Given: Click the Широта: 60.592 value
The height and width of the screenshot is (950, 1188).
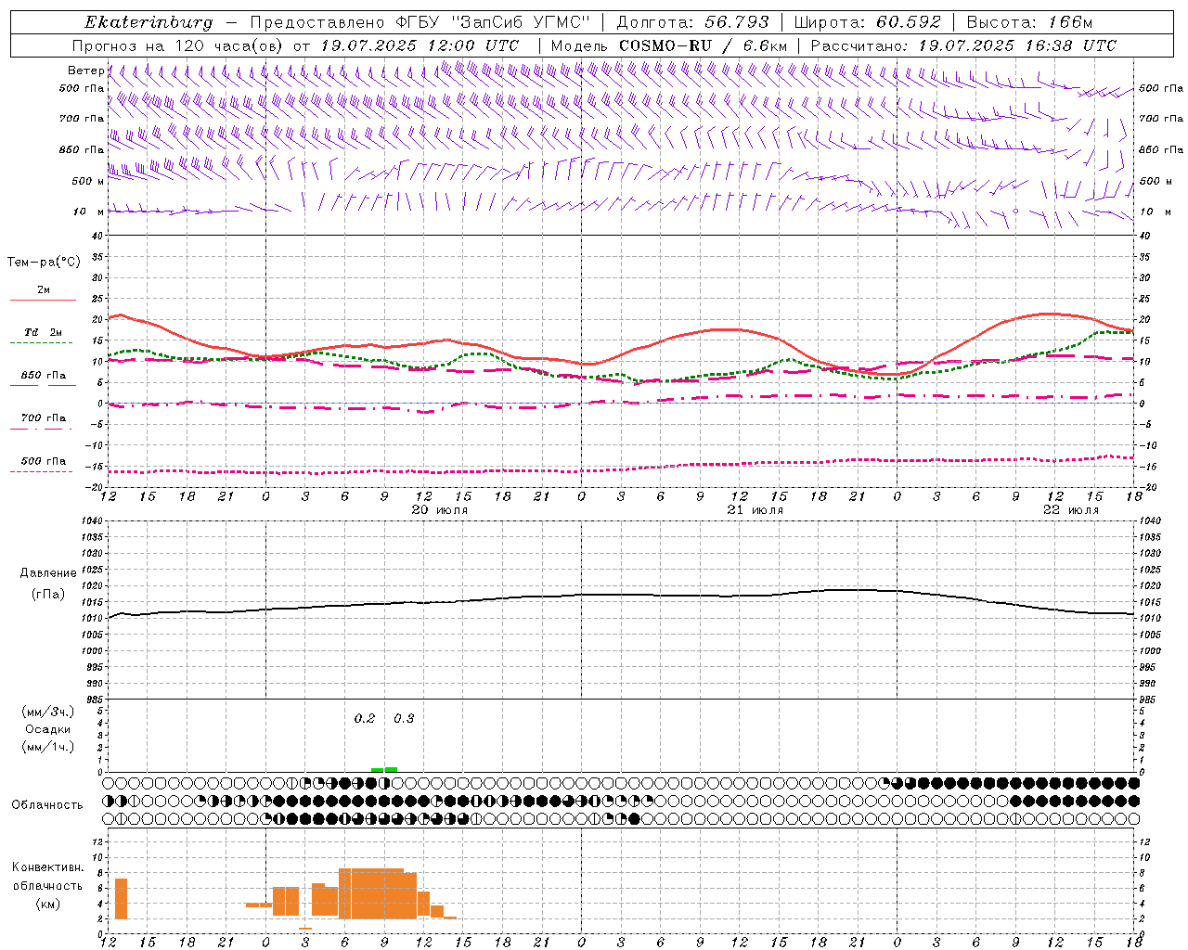Looking at the screenshot, I should click(867, 22).
